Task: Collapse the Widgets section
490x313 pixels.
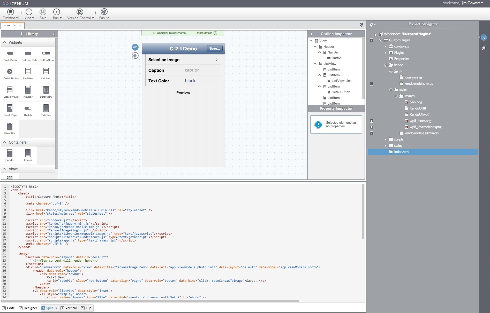Action: coord(4,42)
